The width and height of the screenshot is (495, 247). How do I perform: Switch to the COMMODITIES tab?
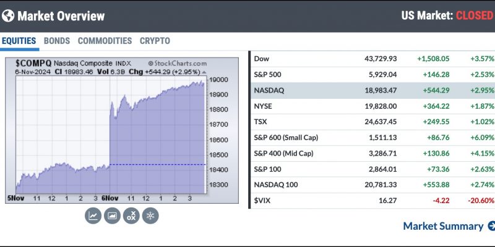(x=105, y=41)
